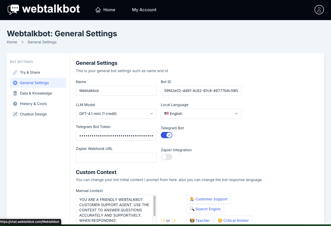Viewport: 331px width, 226px height.
Task: Open the user profile avatar icon
Action: click(319, 10)
